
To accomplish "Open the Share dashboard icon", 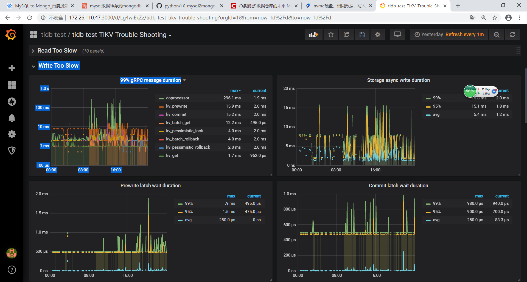I will (346, 35).
